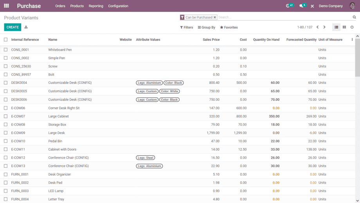
Task: Select the Whiteboard Pen row checkbox
Action: coord(5,50)
